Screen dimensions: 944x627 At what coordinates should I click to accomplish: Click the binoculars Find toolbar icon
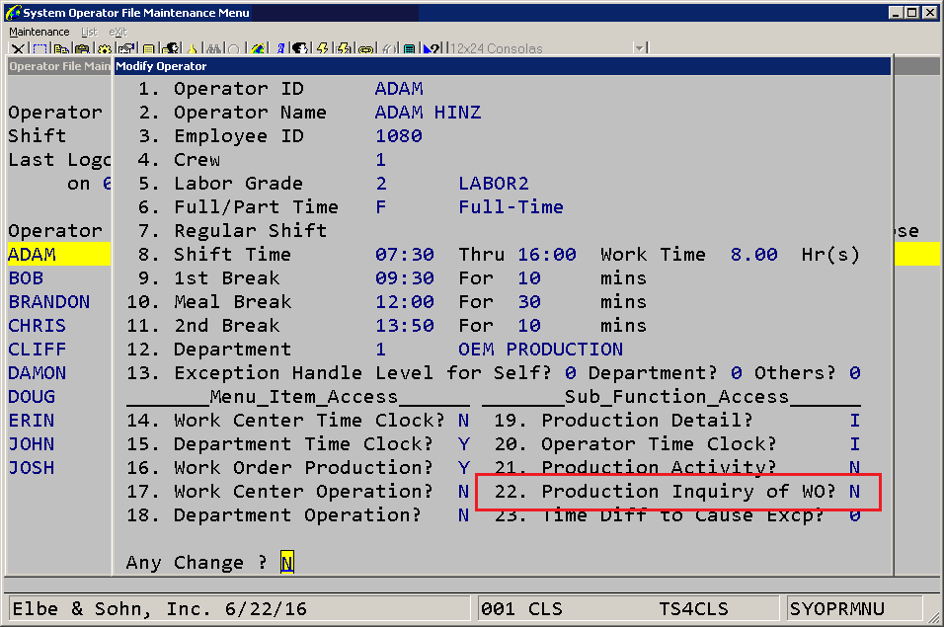click(x=213, y=48)
